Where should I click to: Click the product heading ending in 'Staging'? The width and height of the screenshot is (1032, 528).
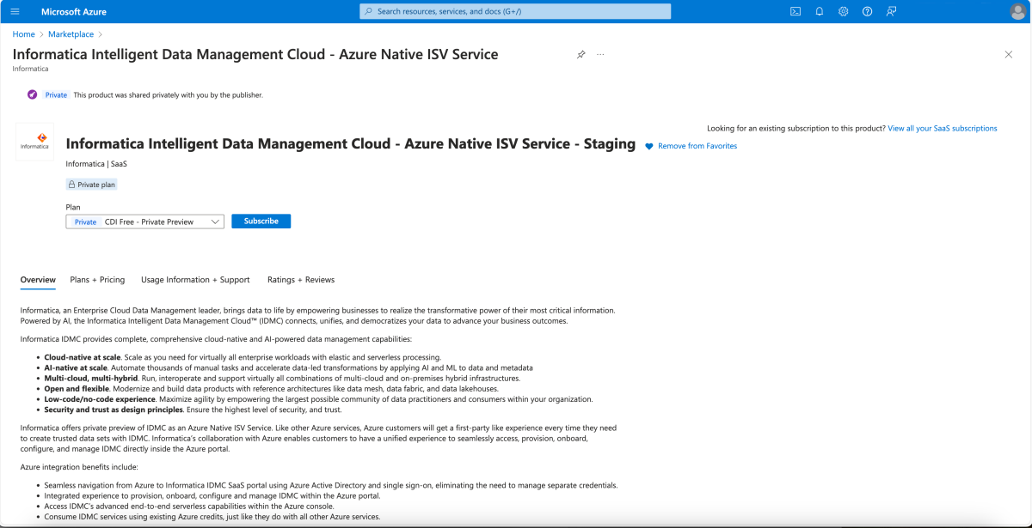[351, 143]
